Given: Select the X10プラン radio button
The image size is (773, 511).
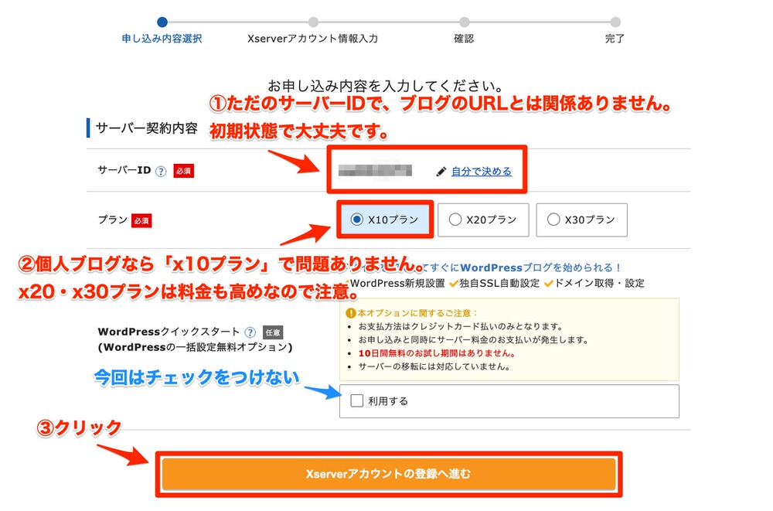Looking at the screenshot, I should (x=356, y=220).
